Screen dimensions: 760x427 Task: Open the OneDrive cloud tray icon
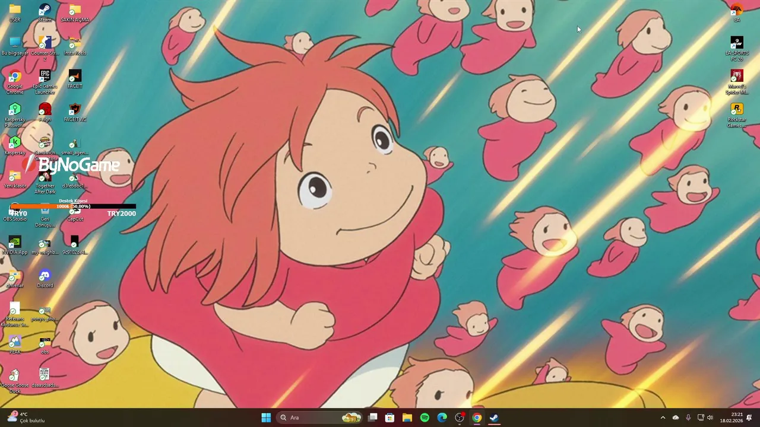pyautogui.click(x=676, y=418)
